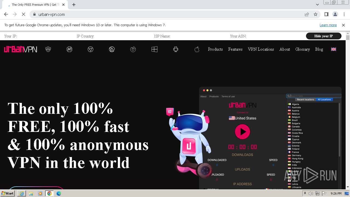View site information lock icon
This screenshot has width=350, height=197.
34,15
